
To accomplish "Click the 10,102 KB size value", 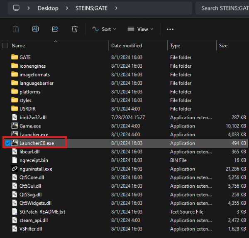I will pos(236,126).
